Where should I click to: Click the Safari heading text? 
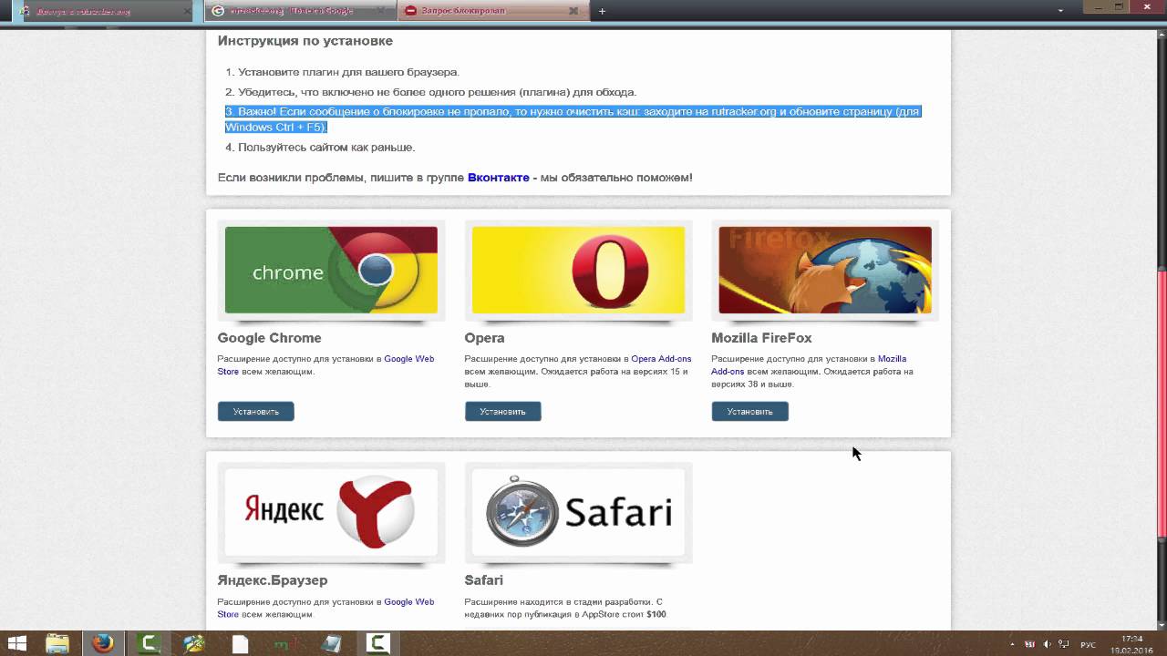tap(483, 580)
